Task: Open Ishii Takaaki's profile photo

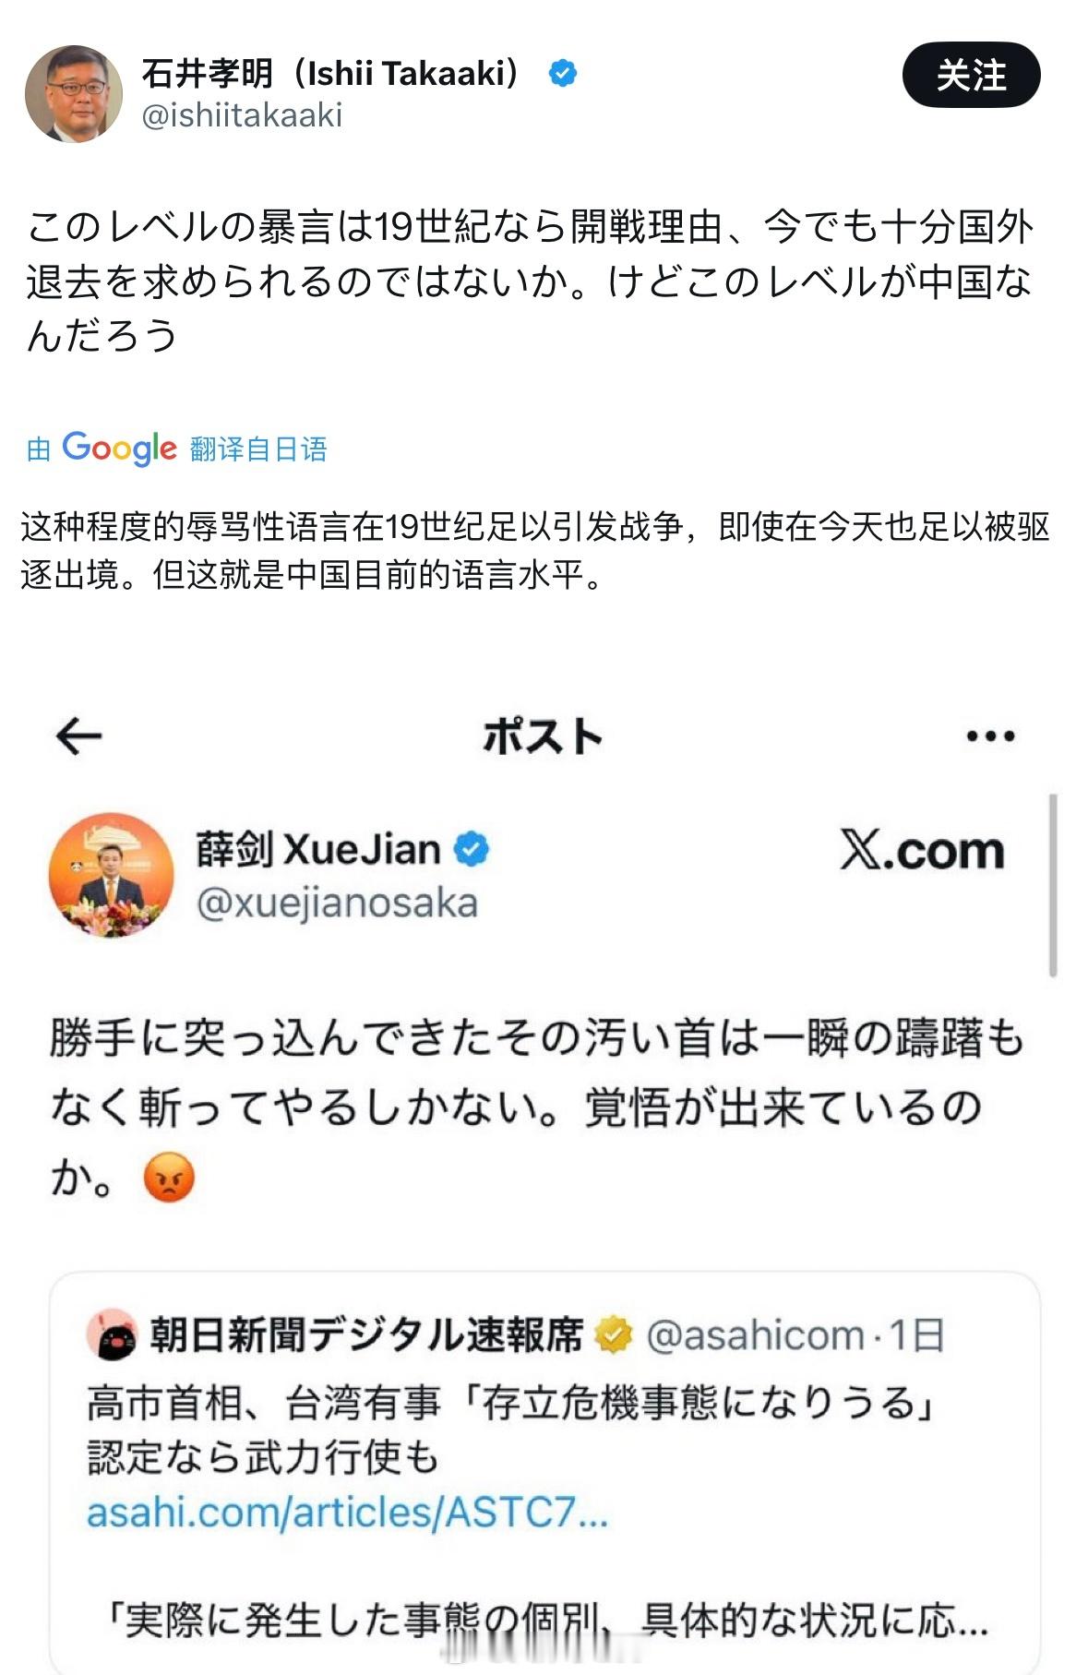Action: click(x=73, y=93)
